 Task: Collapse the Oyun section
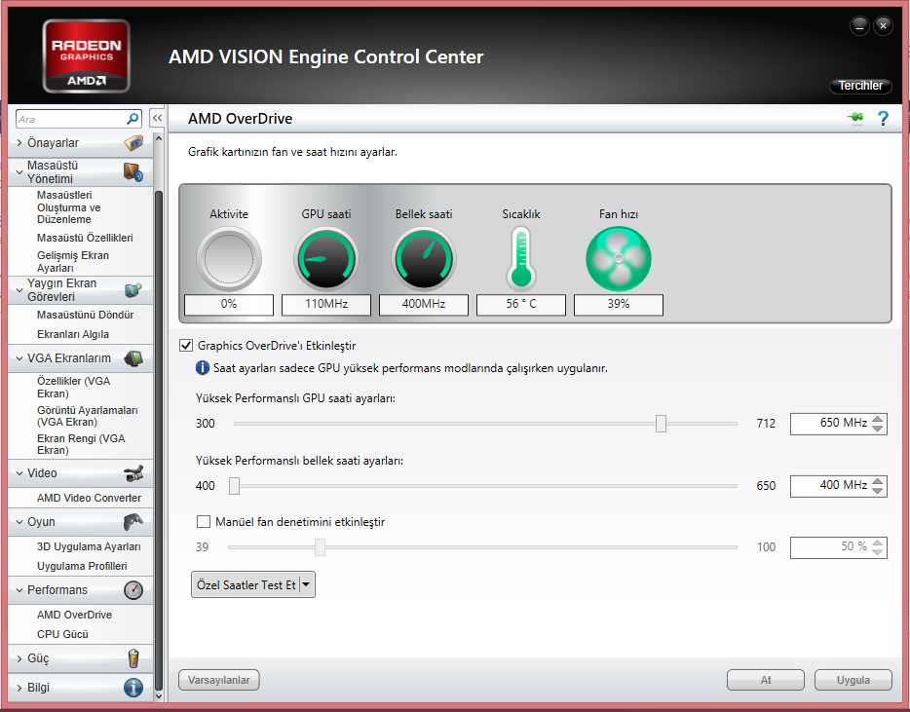click(x=19, y=522)
